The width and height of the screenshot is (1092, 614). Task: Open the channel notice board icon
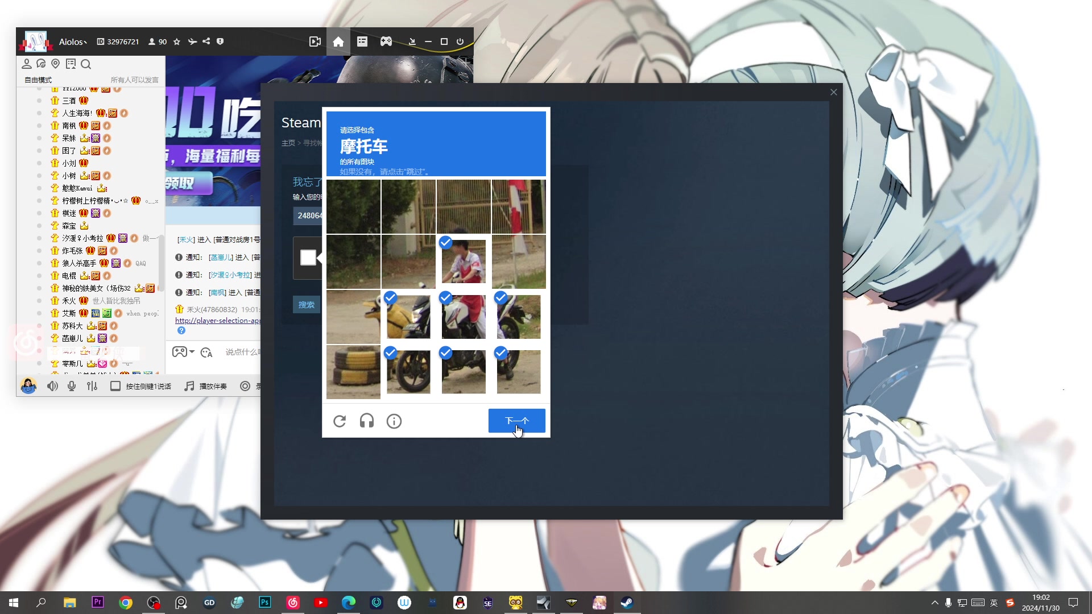[71, 64]
